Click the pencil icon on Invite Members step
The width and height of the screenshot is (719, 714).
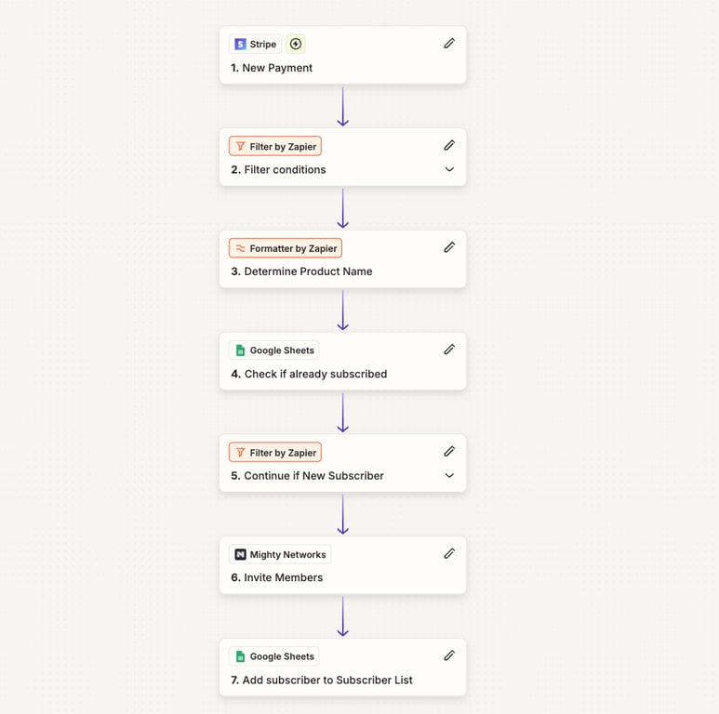(449, 553)
